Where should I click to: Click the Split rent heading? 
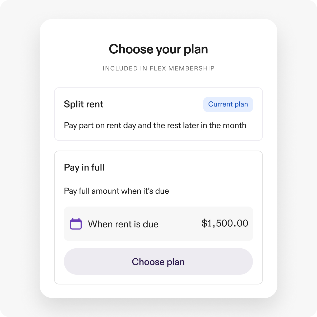[83, 104]
